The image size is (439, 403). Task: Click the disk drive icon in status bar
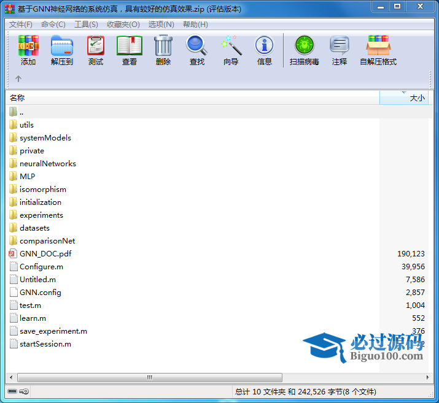click(12, 391)
